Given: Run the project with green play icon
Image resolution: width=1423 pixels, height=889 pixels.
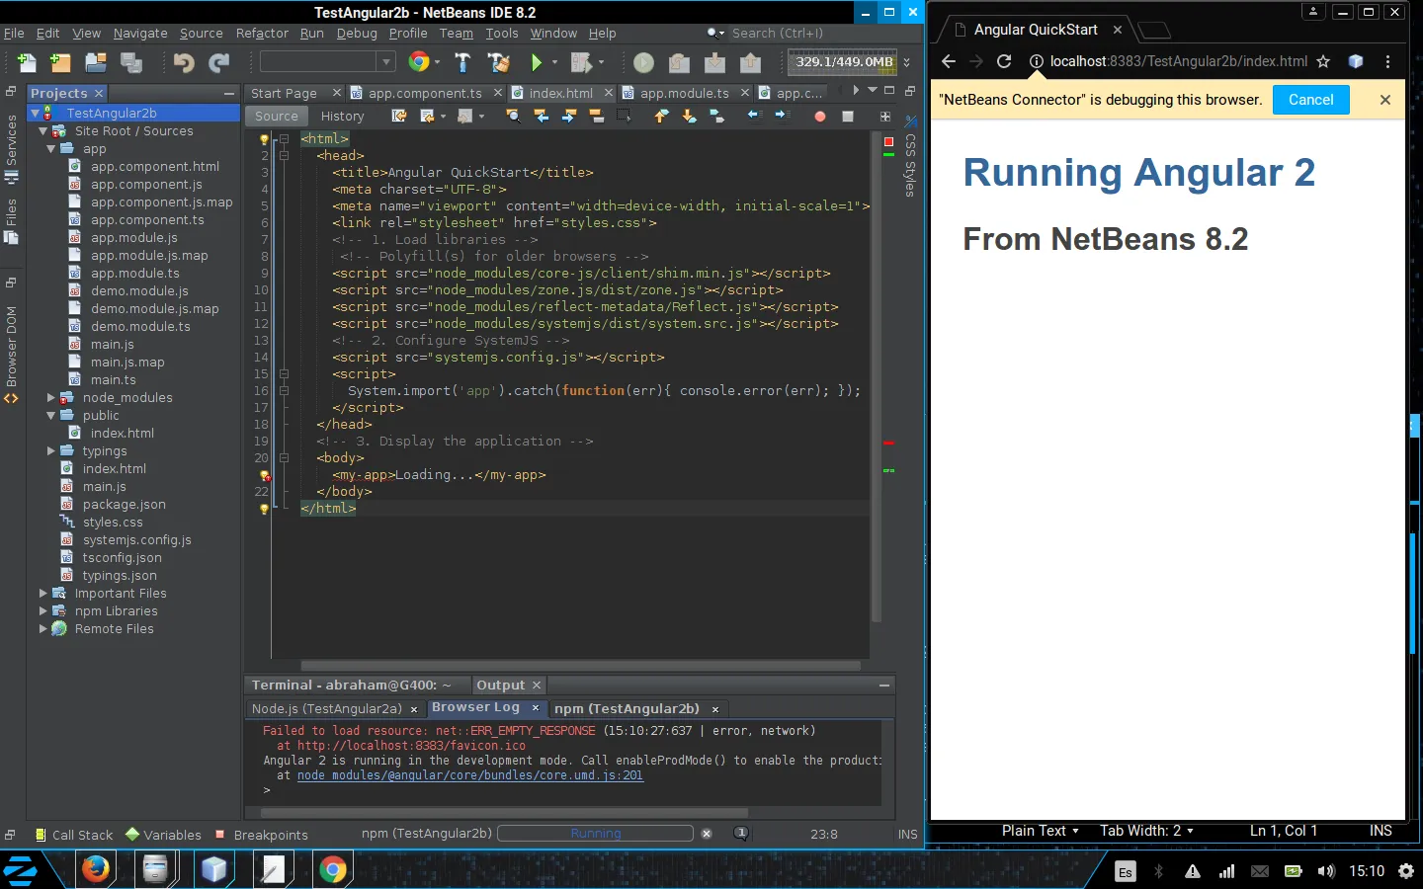Looking at the screenshot, I should 537,63.
